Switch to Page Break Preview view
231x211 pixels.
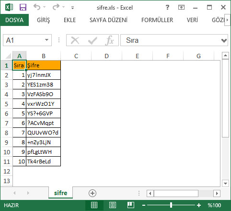tap(131, 205)
